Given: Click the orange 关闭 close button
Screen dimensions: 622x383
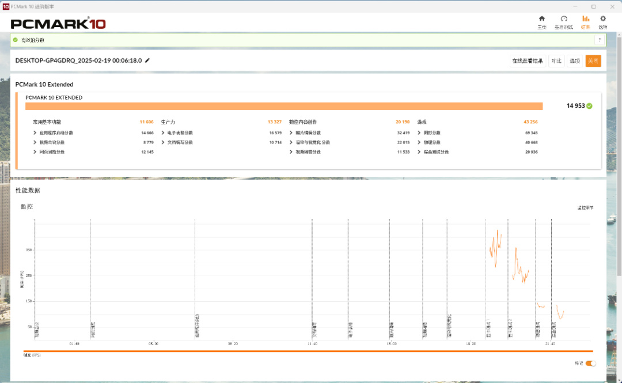Looking at the screenshot, I should point(593,60).
